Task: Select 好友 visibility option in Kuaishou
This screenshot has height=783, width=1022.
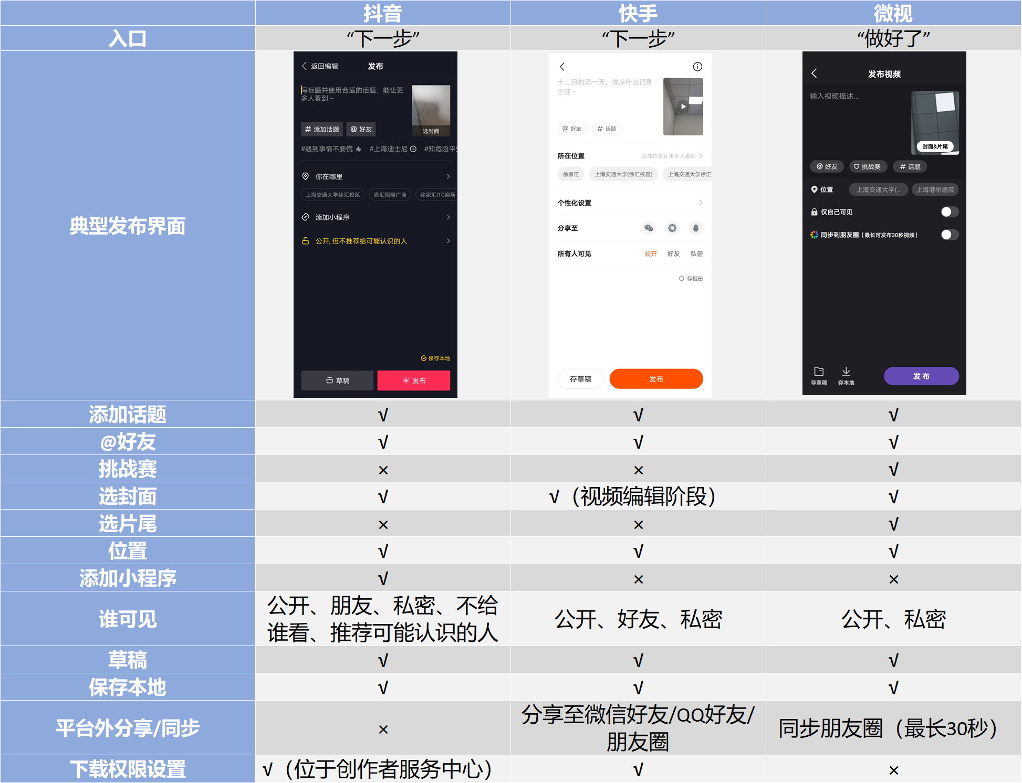Action: pos(673,254)
